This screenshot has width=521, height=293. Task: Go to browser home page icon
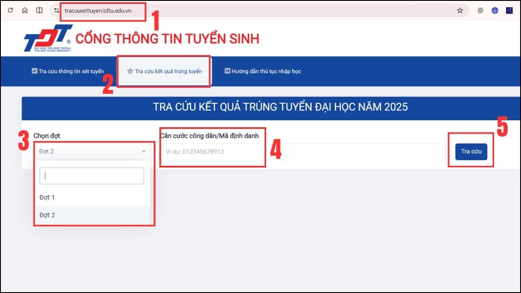(x=25, y=10)
